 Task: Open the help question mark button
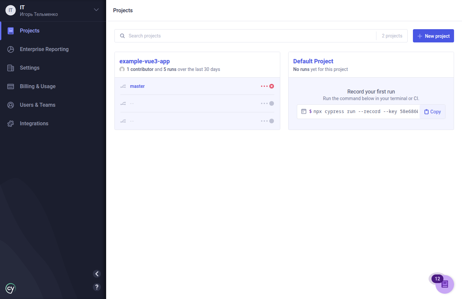coord(97,287)
